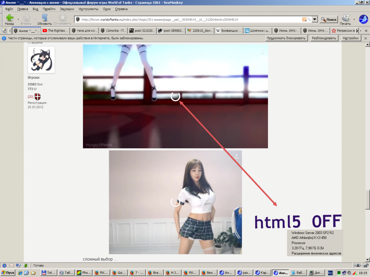
Task: Click the clan emblem shield icon
Action: pos(38,97)
